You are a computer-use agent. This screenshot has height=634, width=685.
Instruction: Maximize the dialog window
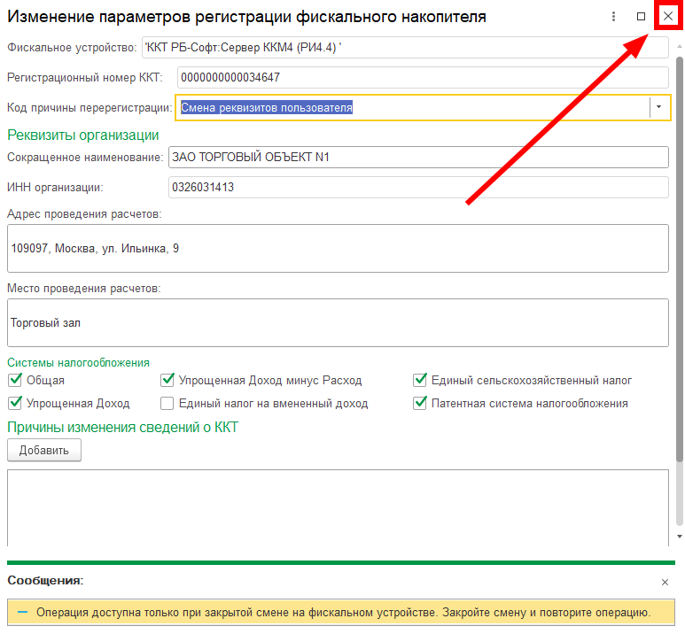[x=642, y=17]
